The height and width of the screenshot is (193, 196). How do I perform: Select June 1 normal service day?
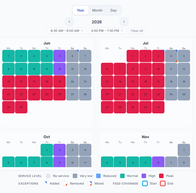8,56
